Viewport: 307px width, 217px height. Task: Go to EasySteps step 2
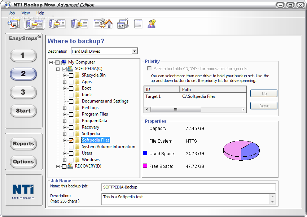point(23,74)
